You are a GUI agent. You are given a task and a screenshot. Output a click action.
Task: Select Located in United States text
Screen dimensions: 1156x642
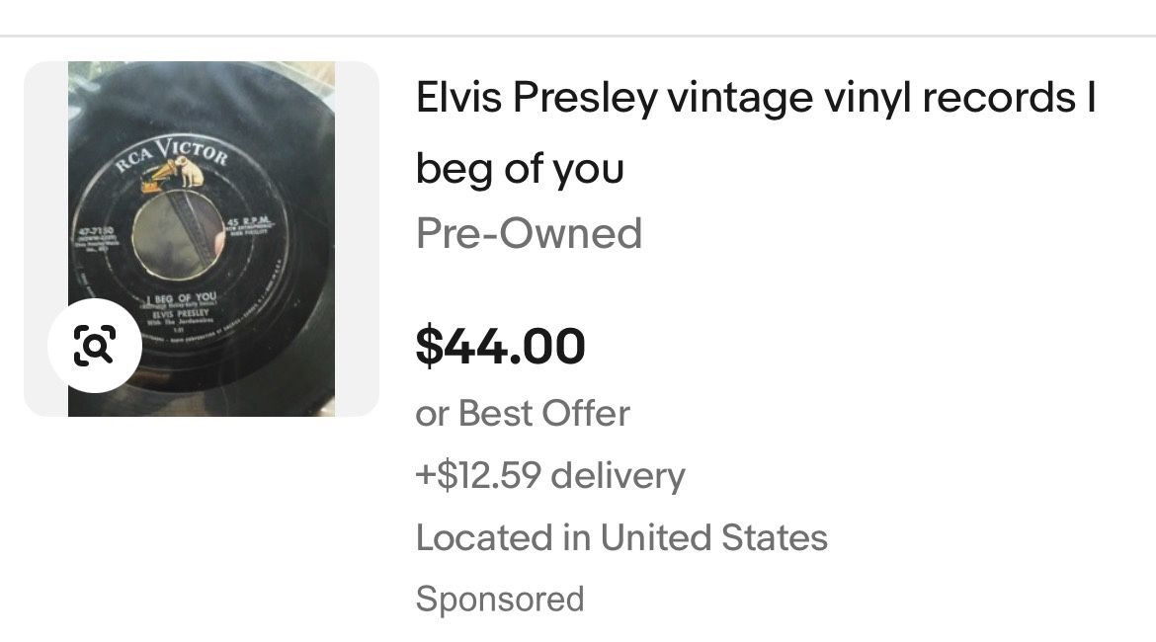click(x=622, y=538)
